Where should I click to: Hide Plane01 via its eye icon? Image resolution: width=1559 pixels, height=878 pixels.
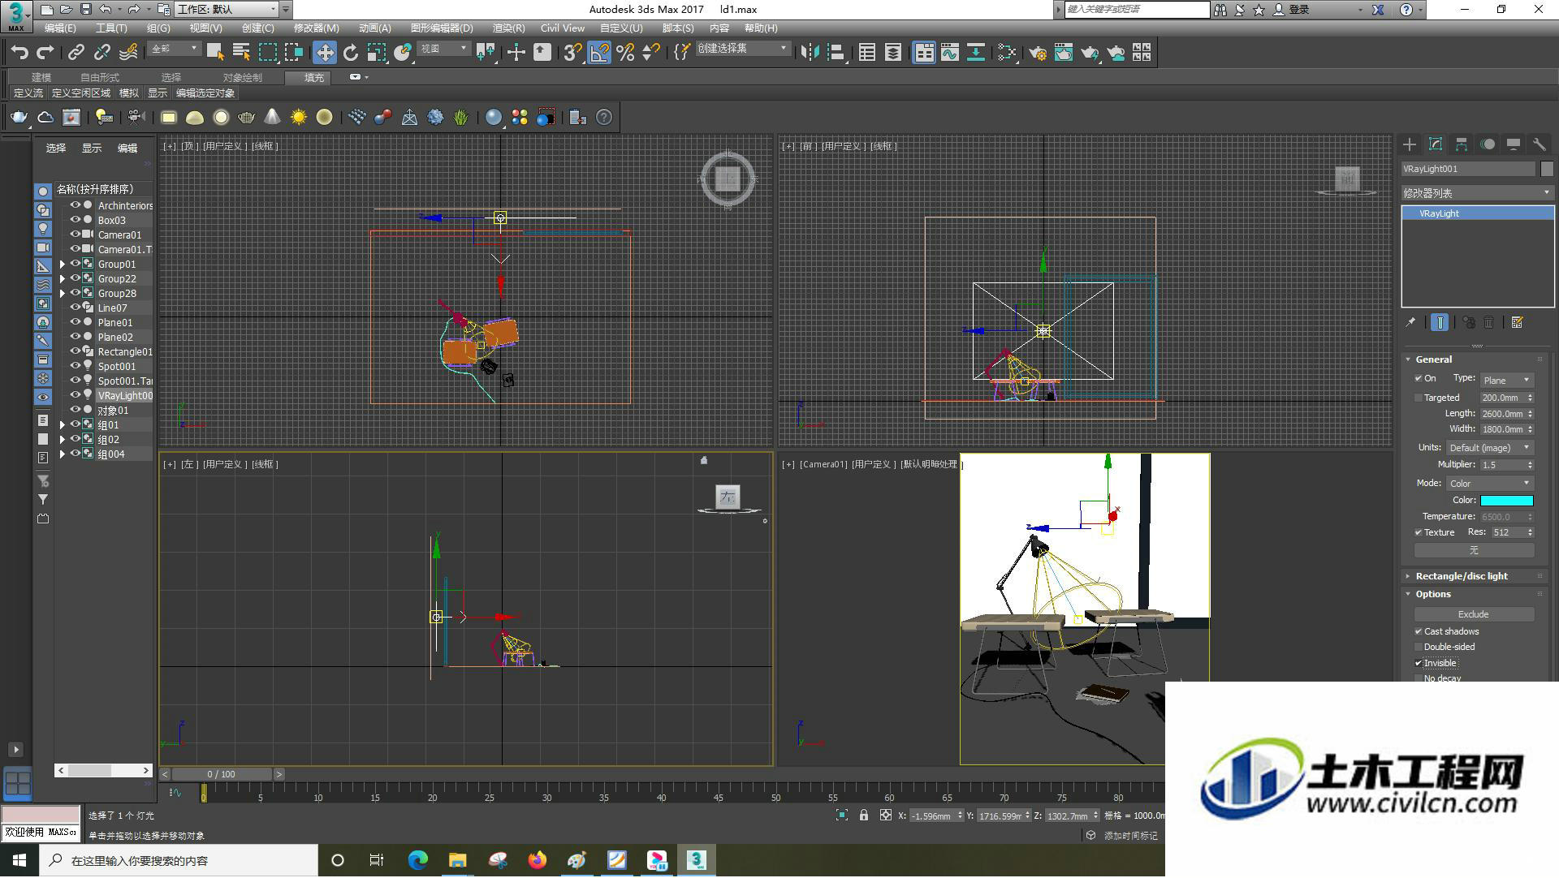tap(76, 322)
